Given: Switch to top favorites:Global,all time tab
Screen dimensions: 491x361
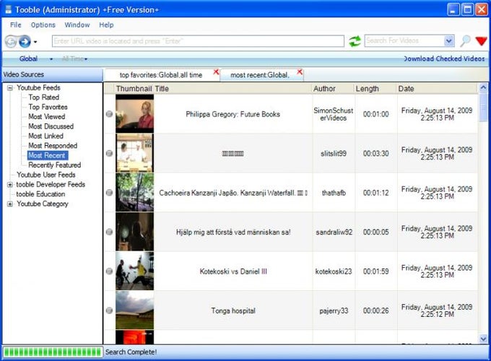Looking at the screenshot, I should (161, 75).
